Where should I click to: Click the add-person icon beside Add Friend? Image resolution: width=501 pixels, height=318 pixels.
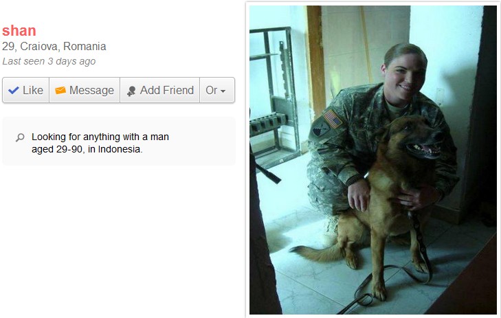coord(131,91)
